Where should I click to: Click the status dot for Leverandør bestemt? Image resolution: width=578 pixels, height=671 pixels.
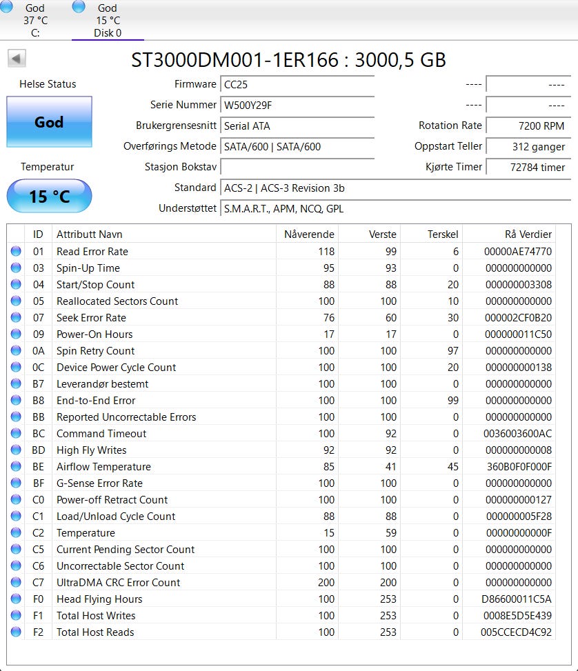[x=16, y=383]
